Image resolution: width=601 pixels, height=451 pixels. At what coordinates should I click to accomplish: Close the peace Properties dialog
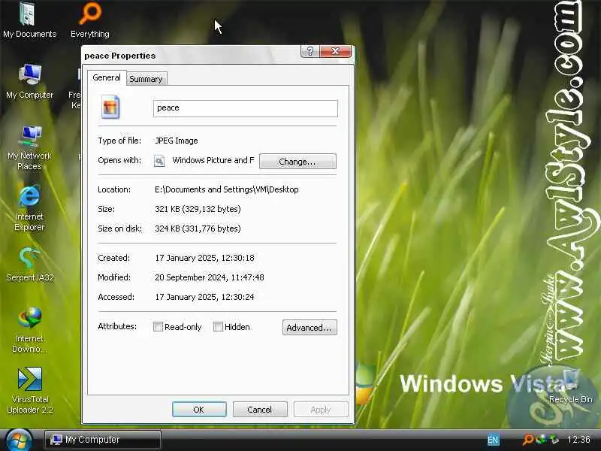tap(335, 51)
